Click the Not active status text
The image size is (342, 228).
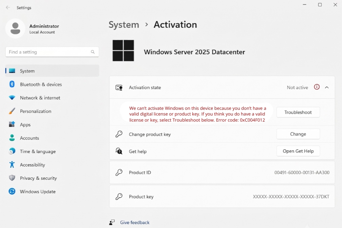(x=297, y=87)
